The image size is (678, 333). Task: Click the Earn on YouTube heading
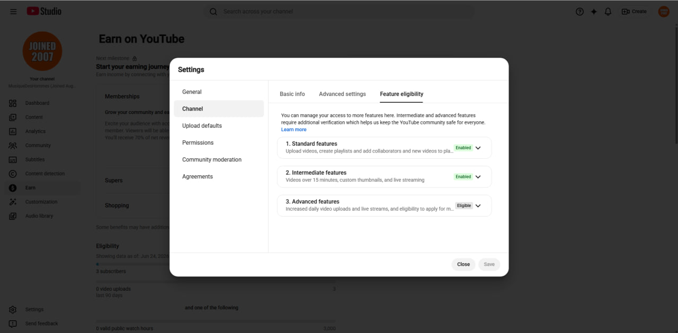tap(141, 39)
